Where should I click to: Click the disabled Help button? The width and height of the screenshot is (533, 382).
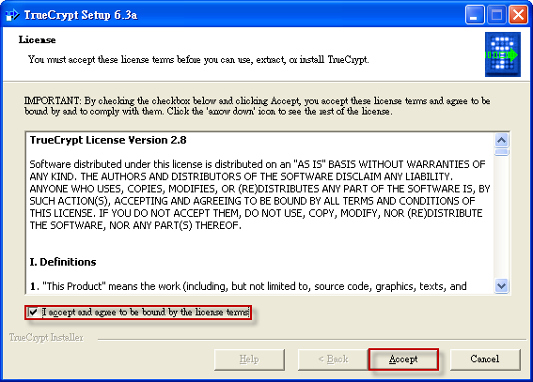click(249, 359)
